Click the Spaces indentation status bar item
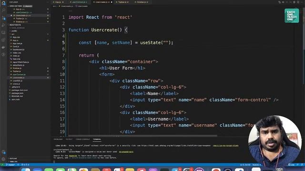 (x=256, y=165)
